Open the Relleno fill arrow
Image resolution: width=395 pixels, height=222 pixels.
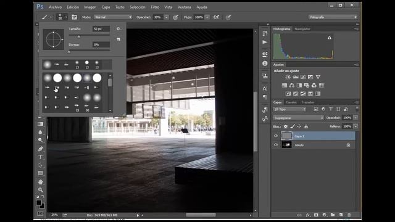coord(355,126)
